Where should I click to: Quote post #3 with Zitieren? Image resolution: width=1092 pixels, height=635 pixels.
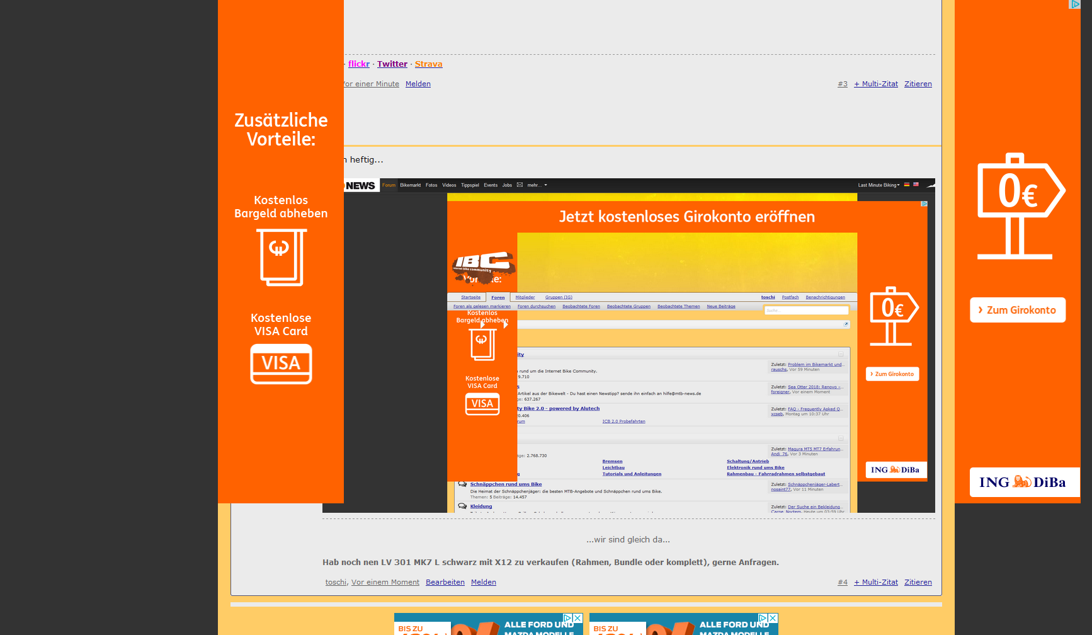pyautogui.click(x=918, y=84)
